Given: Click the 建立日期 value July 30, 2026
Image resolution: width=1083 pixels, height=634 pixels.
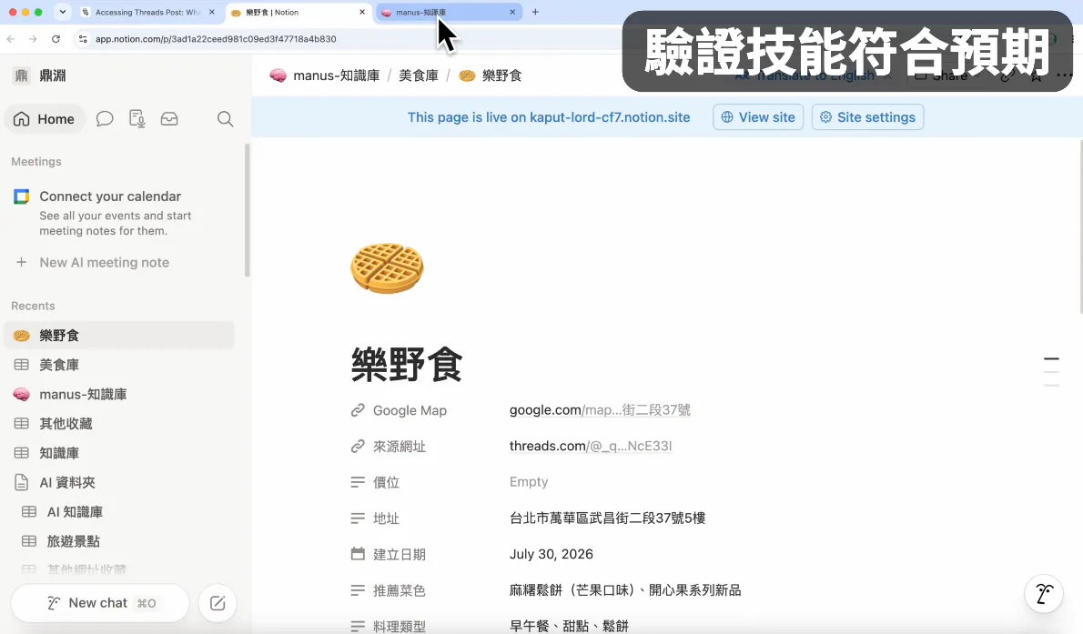Looking at the screenshot, I should (x=552, y=554).
